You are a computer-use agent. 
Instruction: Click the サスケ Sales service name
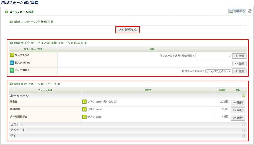[23, 62]
